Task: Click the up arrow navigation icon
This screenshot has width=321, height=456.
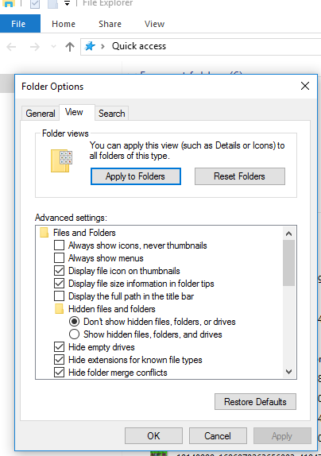Action: pyautogui.click(x=70, y=47)
